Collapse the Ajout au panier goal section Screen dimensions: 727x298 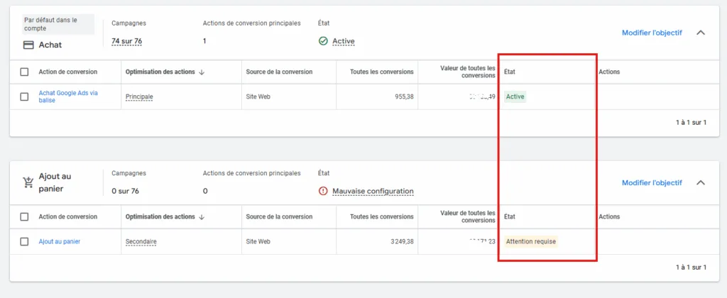tap(701, 182)
